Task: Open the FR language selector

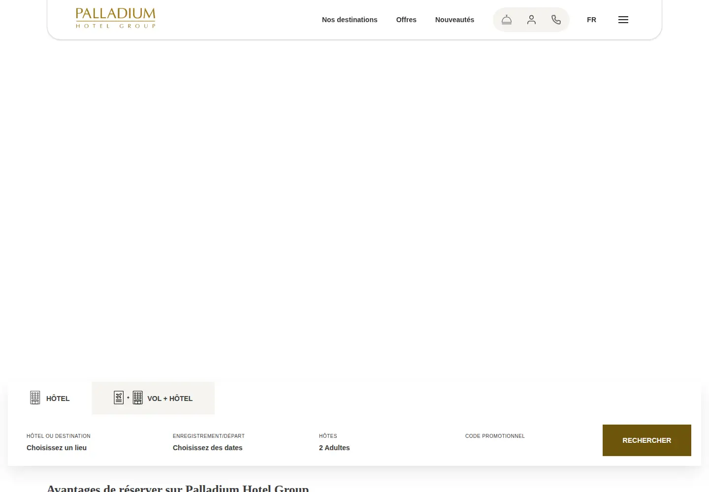Action: pyautogui.click(x=591, y=20)
